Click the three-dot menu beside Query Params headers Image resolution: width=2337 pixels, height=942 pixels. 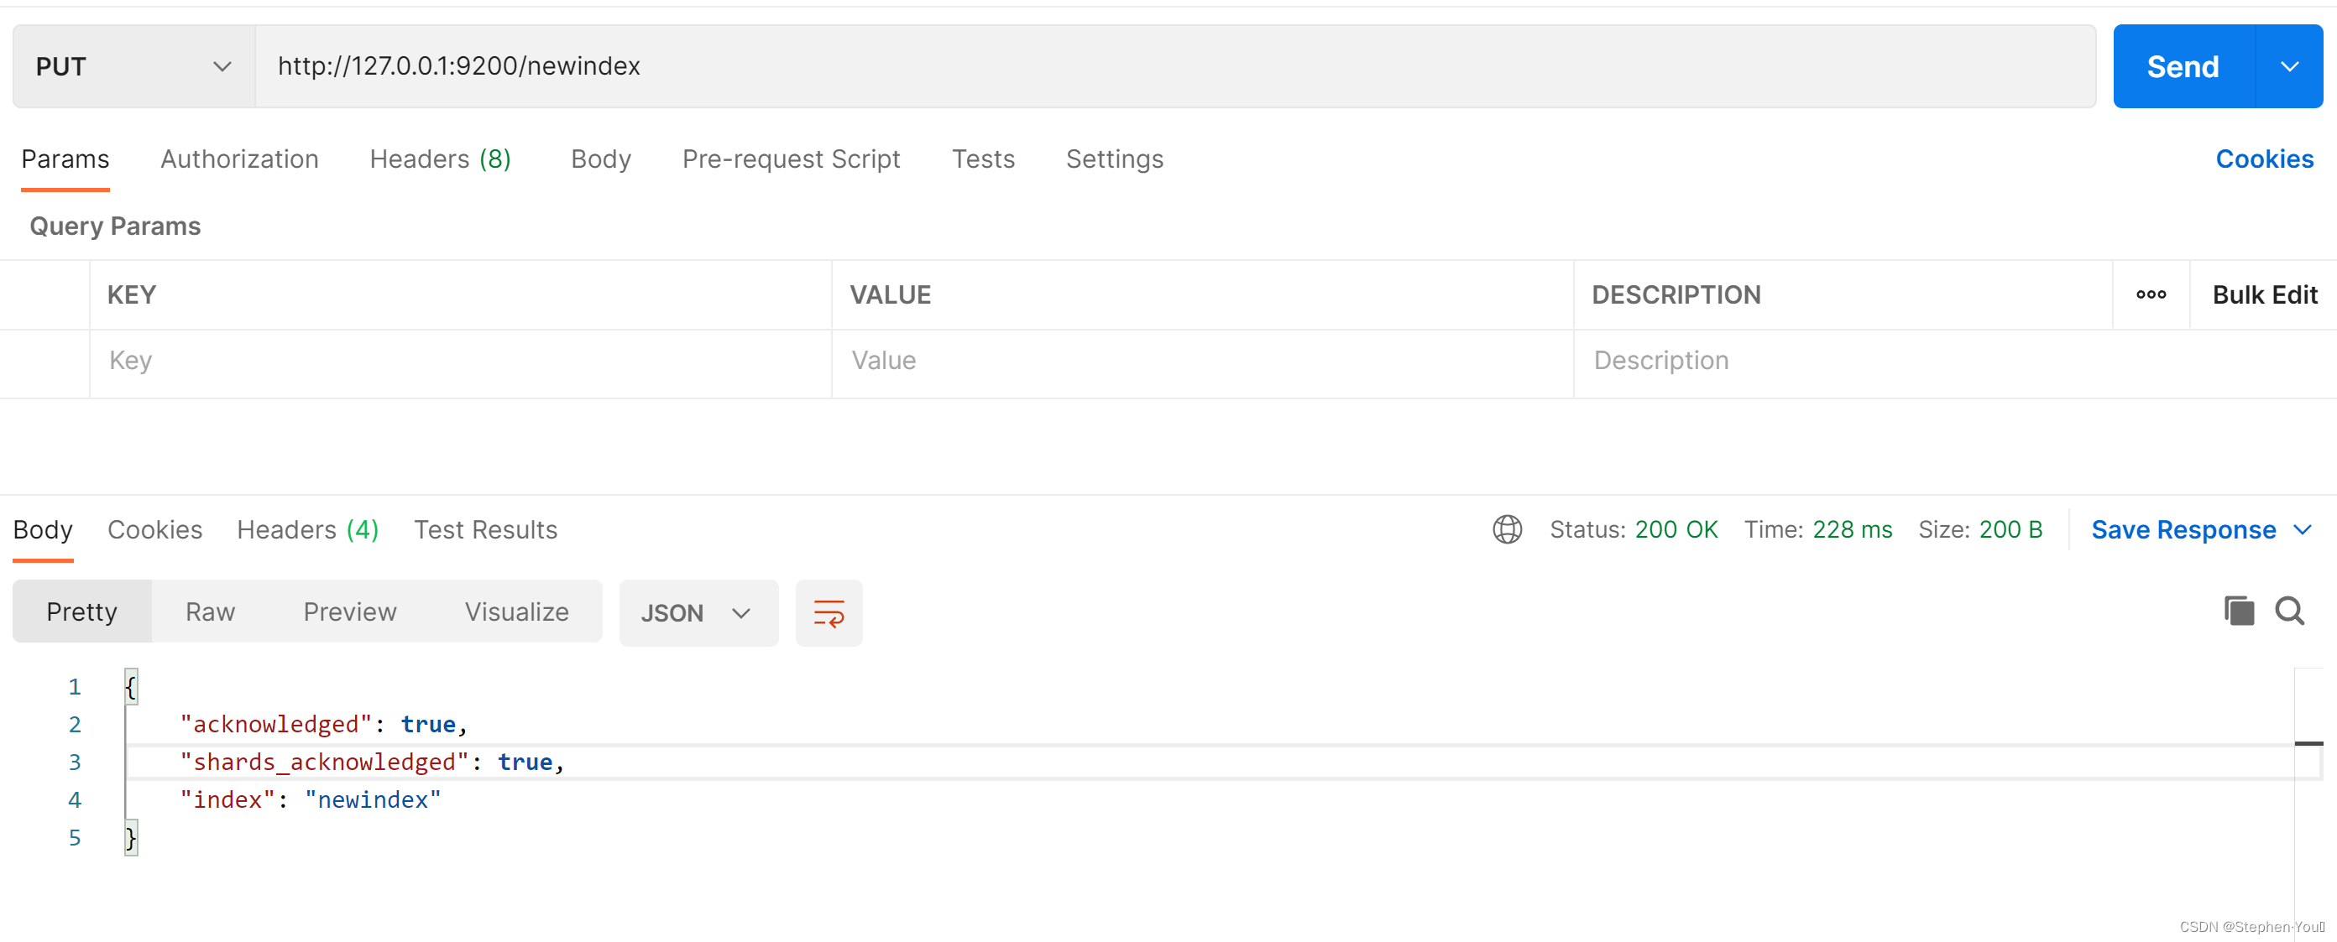pos(2151,294)
